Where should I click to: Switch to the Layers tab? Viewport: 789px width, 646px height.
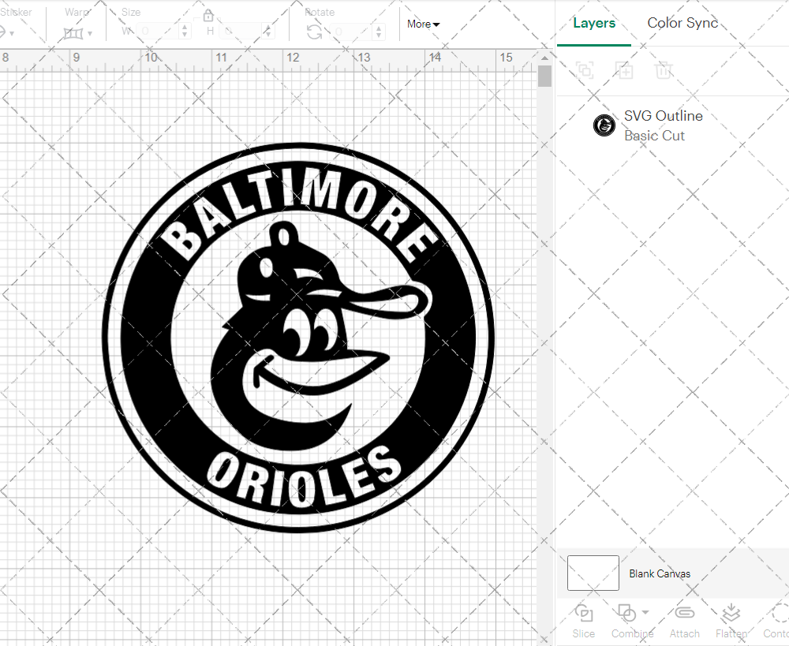coord(594,23)
